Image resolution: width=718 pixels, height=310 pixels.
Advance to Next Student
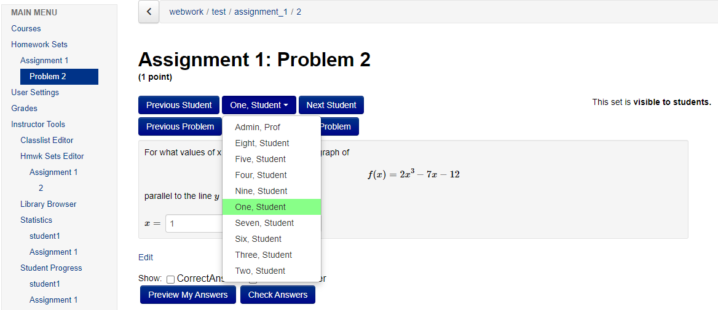[331, 105]
